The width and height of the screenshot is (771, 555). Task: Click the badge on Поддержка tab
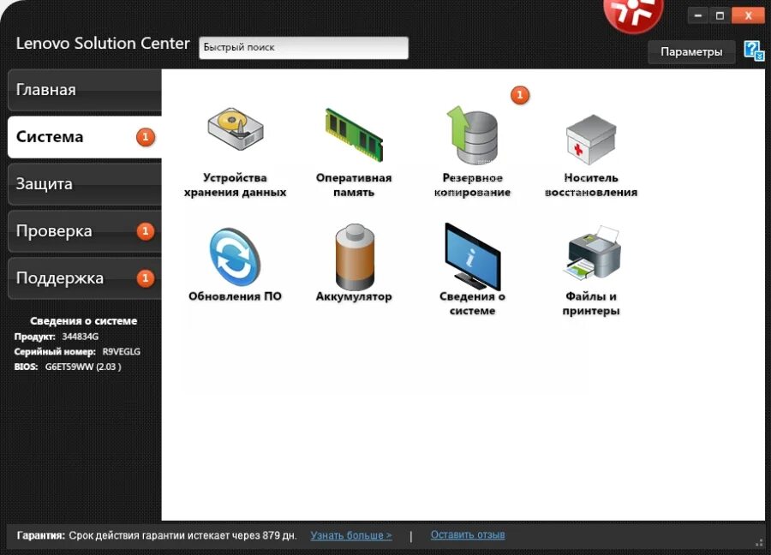click(145, 278)
